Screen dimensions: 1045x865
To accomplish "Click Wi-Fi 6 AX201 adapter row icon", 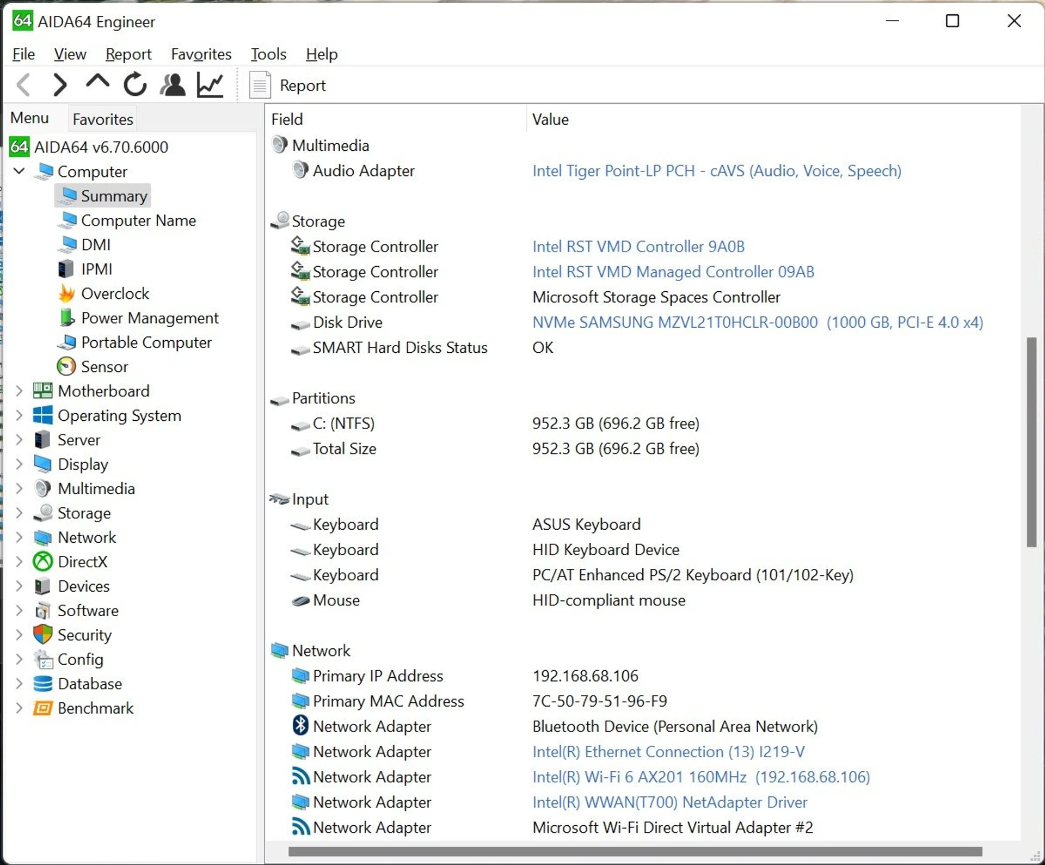I will pyautogui.click(x=300, y=776).
